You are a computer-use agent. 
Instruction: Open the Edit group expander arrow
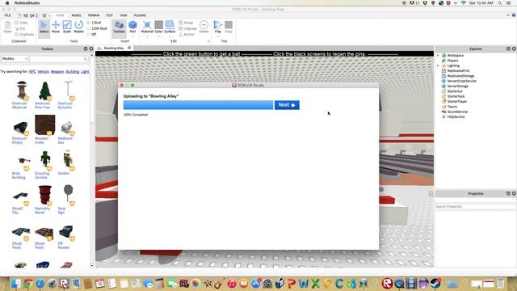pyautogui.click(x=208, y=41)
